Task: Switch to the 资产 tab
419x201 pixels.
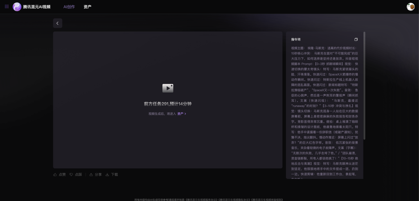Action: click(88, 7)
